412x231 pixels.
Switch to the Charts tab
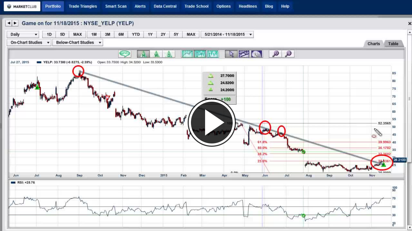click(374, 44)
